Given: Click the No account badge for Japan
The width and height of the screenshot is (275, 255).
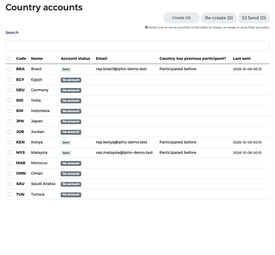Looking at the screenshot, I should click(71, 122).
